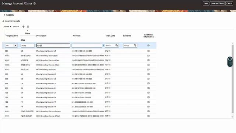This screenshot has height=133, width=236.
Task: Open the Actions menu
Action: pos(7,27)
